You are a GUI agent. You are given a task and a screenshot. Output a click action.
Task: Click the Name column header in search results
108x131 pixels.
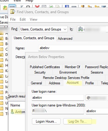(15, 105)
